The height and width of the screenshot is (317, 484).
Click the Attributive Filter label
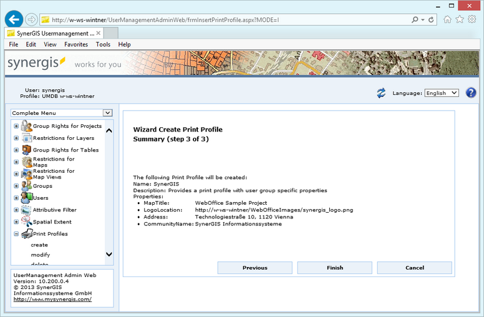55,210
